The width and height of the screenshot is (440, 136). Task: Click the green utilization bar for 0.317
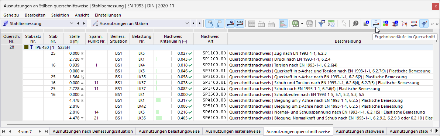point(158,100)
